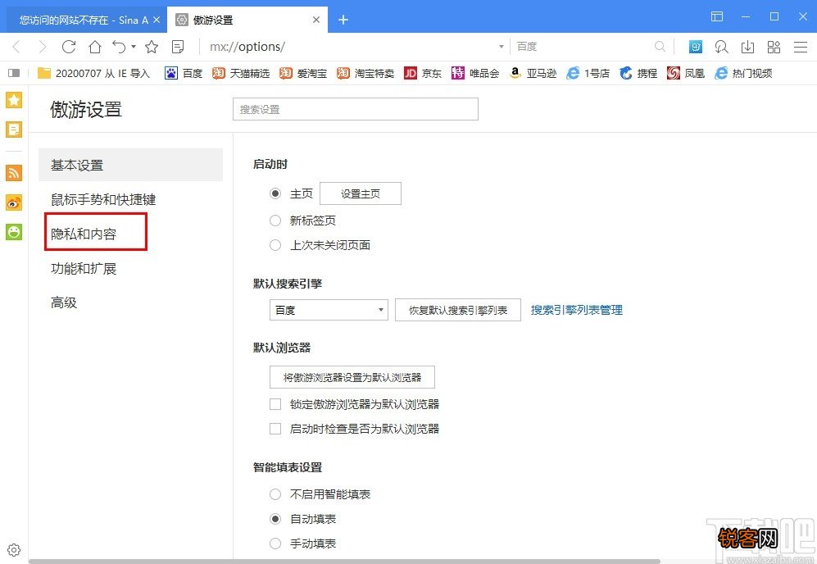This screenshot has height=564, width=817.
Task: Open 高级 settings section
Action: click(x=64, y=302)
